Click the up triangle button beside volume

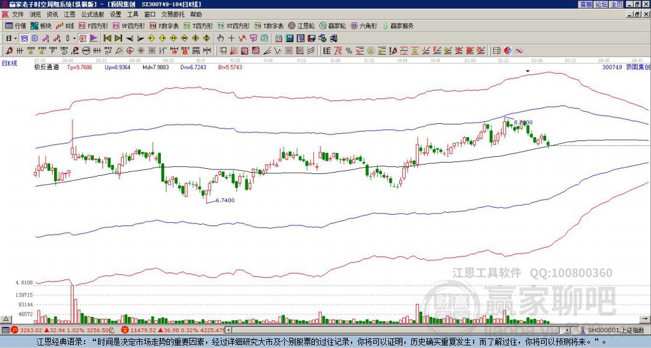[6, 319]
